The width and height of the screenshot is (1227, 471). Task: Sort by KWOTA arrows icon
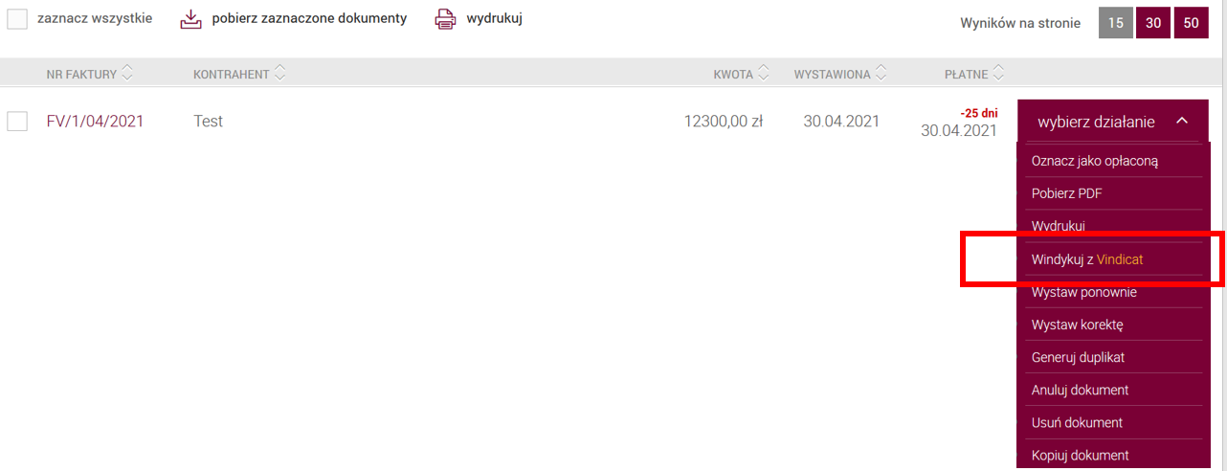[x=764, y=73]
